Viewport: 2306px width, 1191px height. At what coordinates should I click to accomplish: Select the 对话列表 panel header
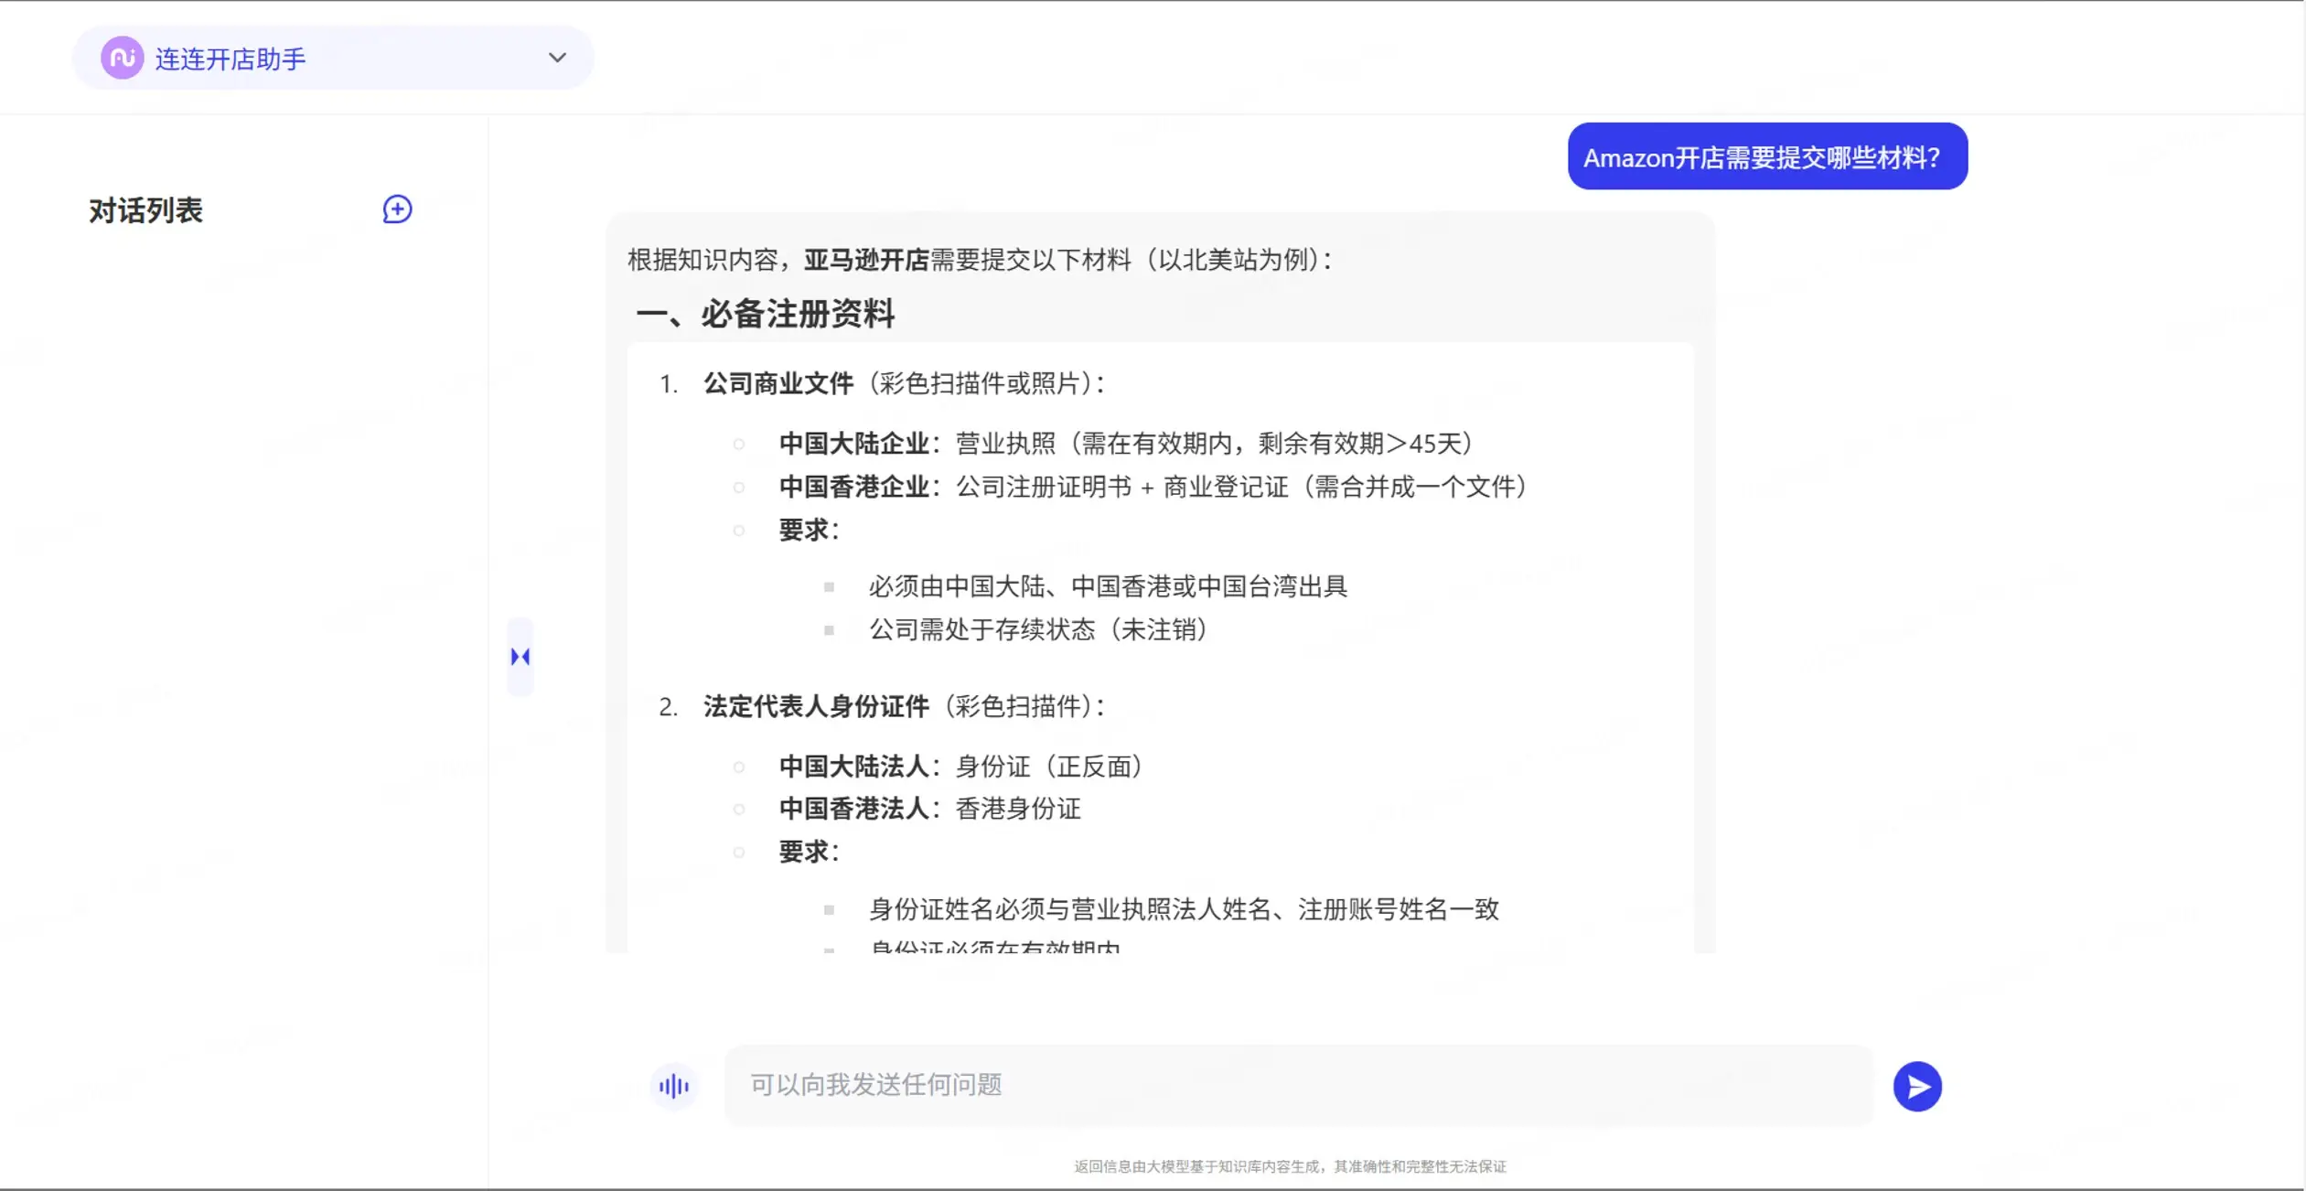click(145, 210)
